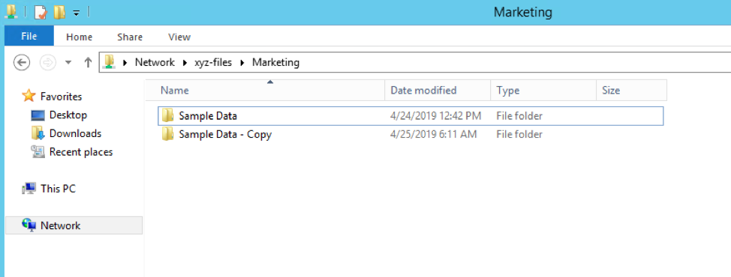Click xyz-files in the address bar path

(213, 62)
